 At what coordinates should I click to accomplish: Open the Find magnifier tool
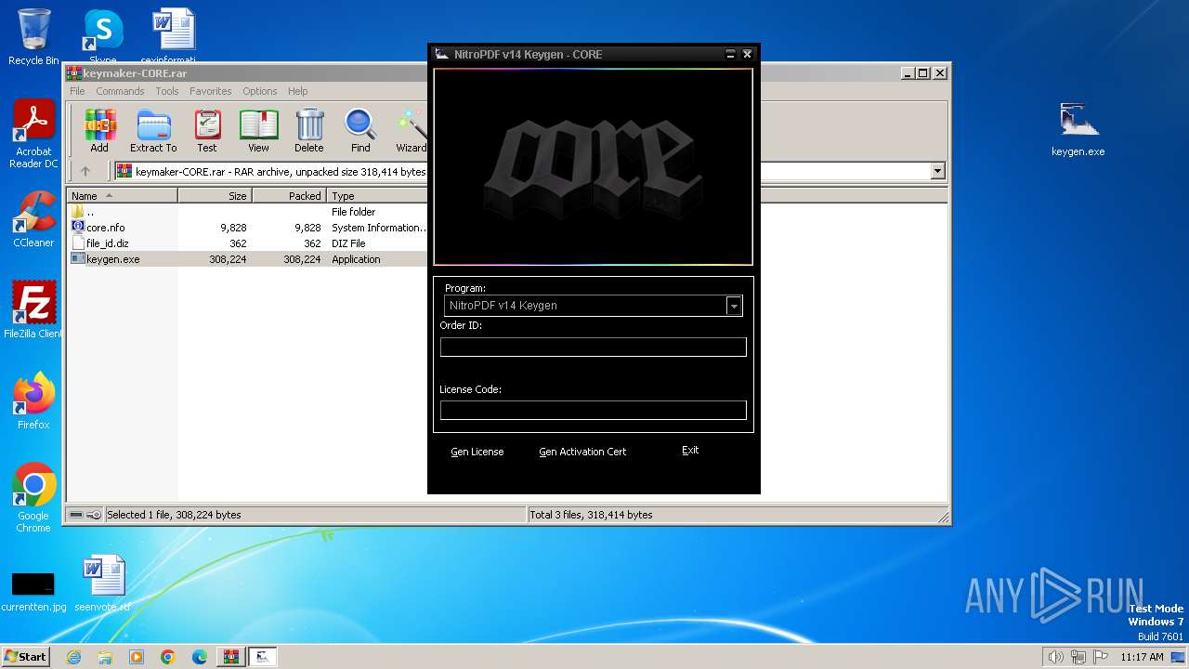click(360, 130)
